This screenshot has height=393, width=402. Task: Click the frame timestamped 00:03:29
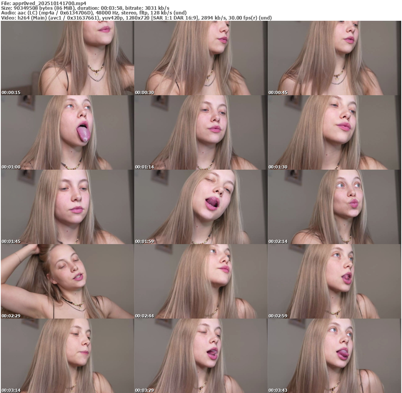201,356
